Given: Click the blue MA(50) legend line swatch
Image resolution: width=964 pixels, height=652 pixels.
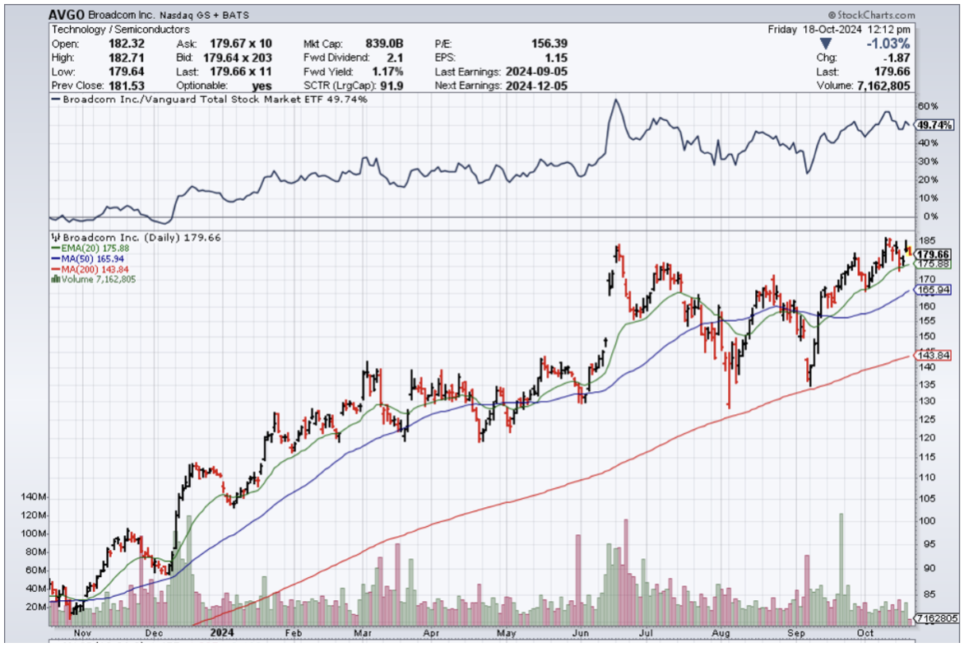Looking at the screenshot, I should 56,259.
